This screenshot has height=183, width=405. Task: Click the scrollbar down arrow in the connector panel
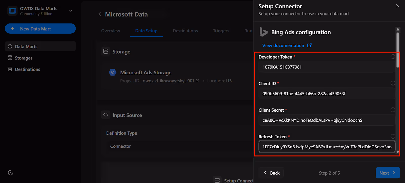point(398,152)
